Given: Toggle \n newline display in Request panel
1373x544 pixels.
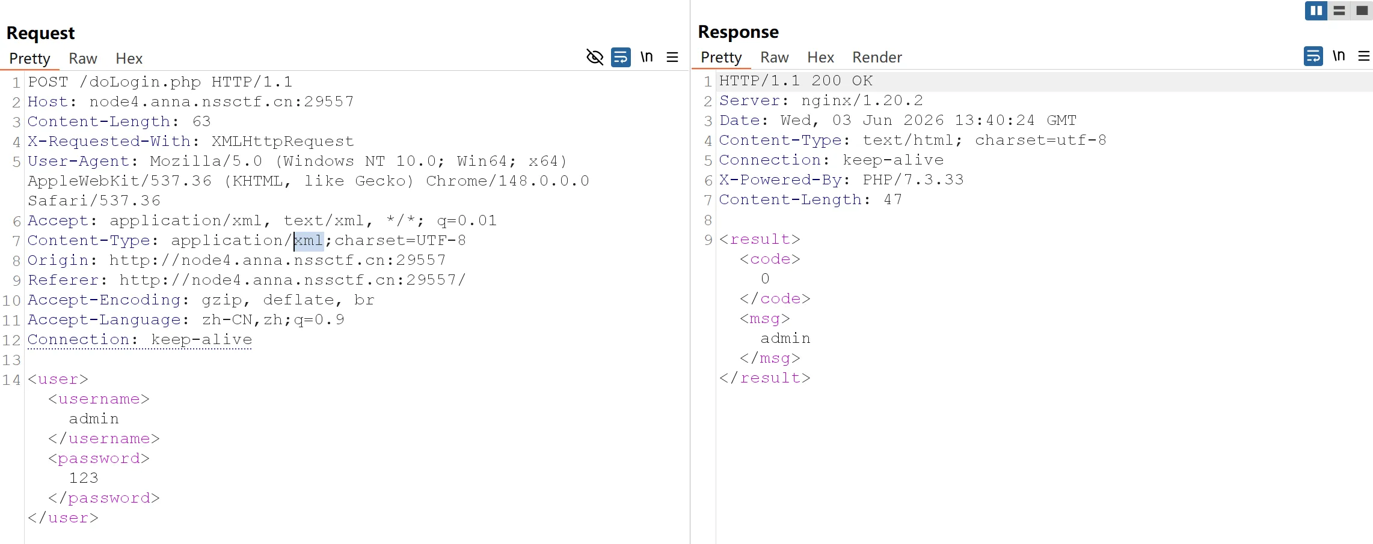Looking at the screenshot, I should (x=647, y=57).
